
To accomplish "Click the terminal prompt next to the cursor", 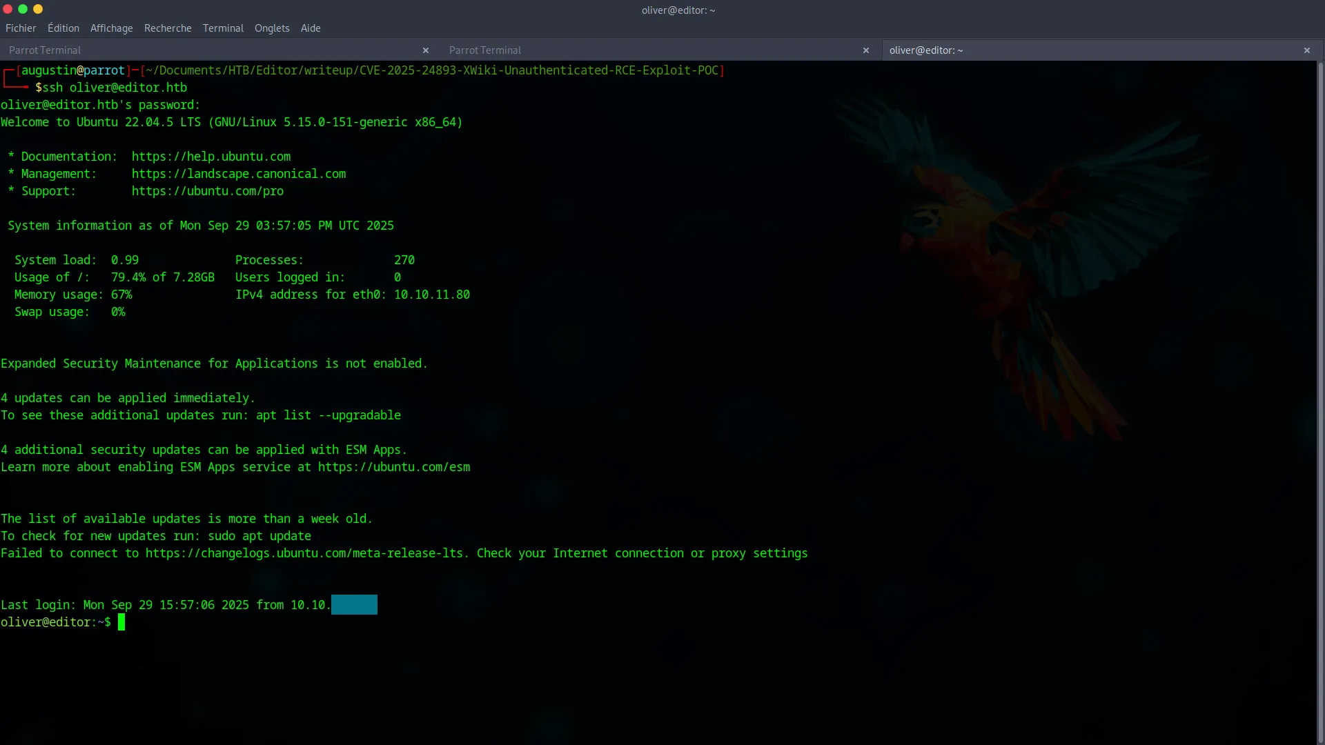I will pyautogui.click(x=122, y=622).
